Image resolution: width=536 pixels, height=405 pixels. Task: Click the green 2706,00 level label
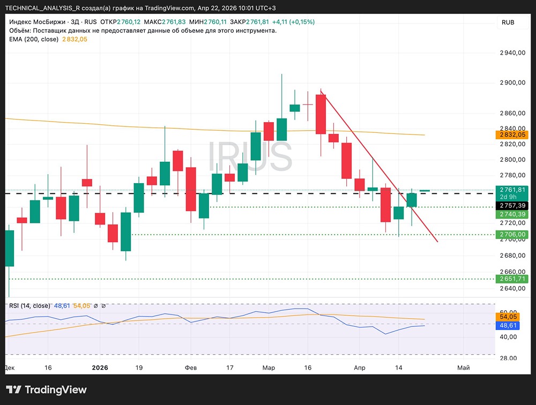(x=512, y=235)
